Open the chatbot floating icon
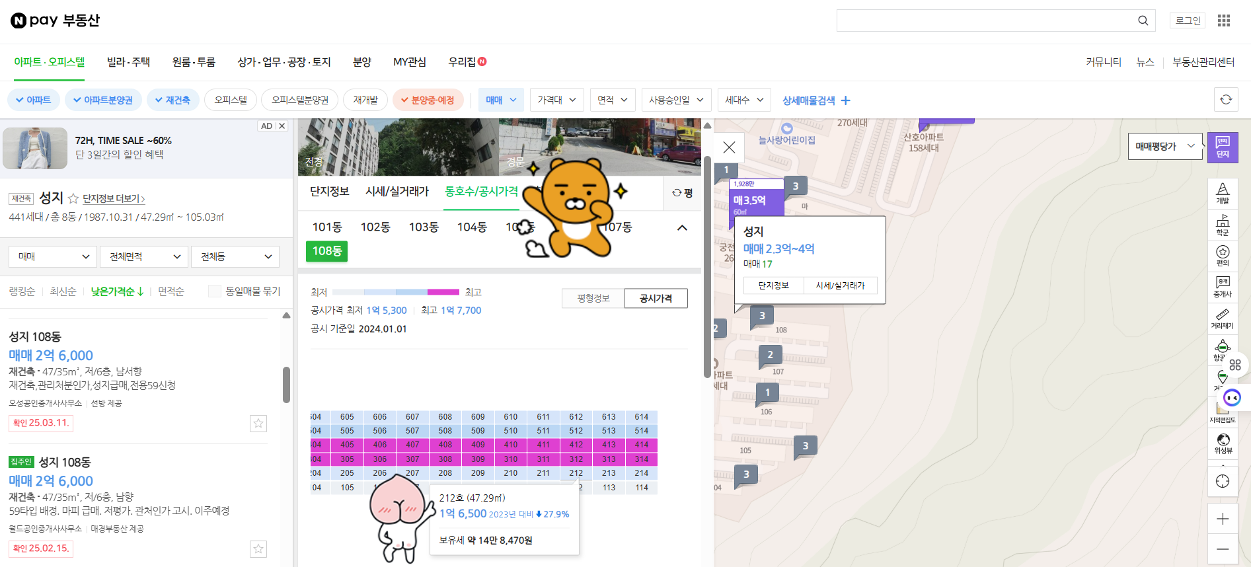The image size is (1251, 567). coord(1232,398)
